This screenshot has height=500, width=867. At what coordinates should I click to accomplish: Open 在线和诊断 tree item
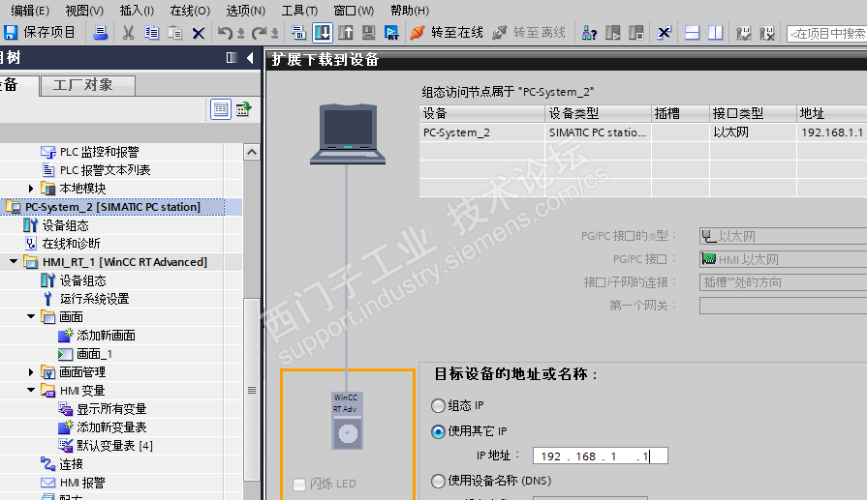pos(71,244)
